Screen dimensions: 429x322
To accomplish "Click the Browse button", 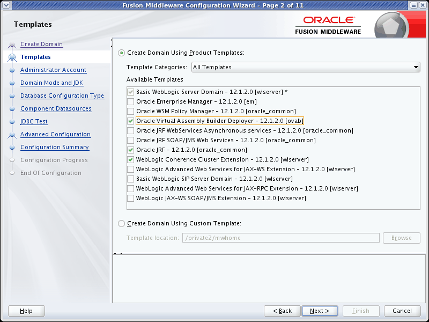I will tap(401, 238).
